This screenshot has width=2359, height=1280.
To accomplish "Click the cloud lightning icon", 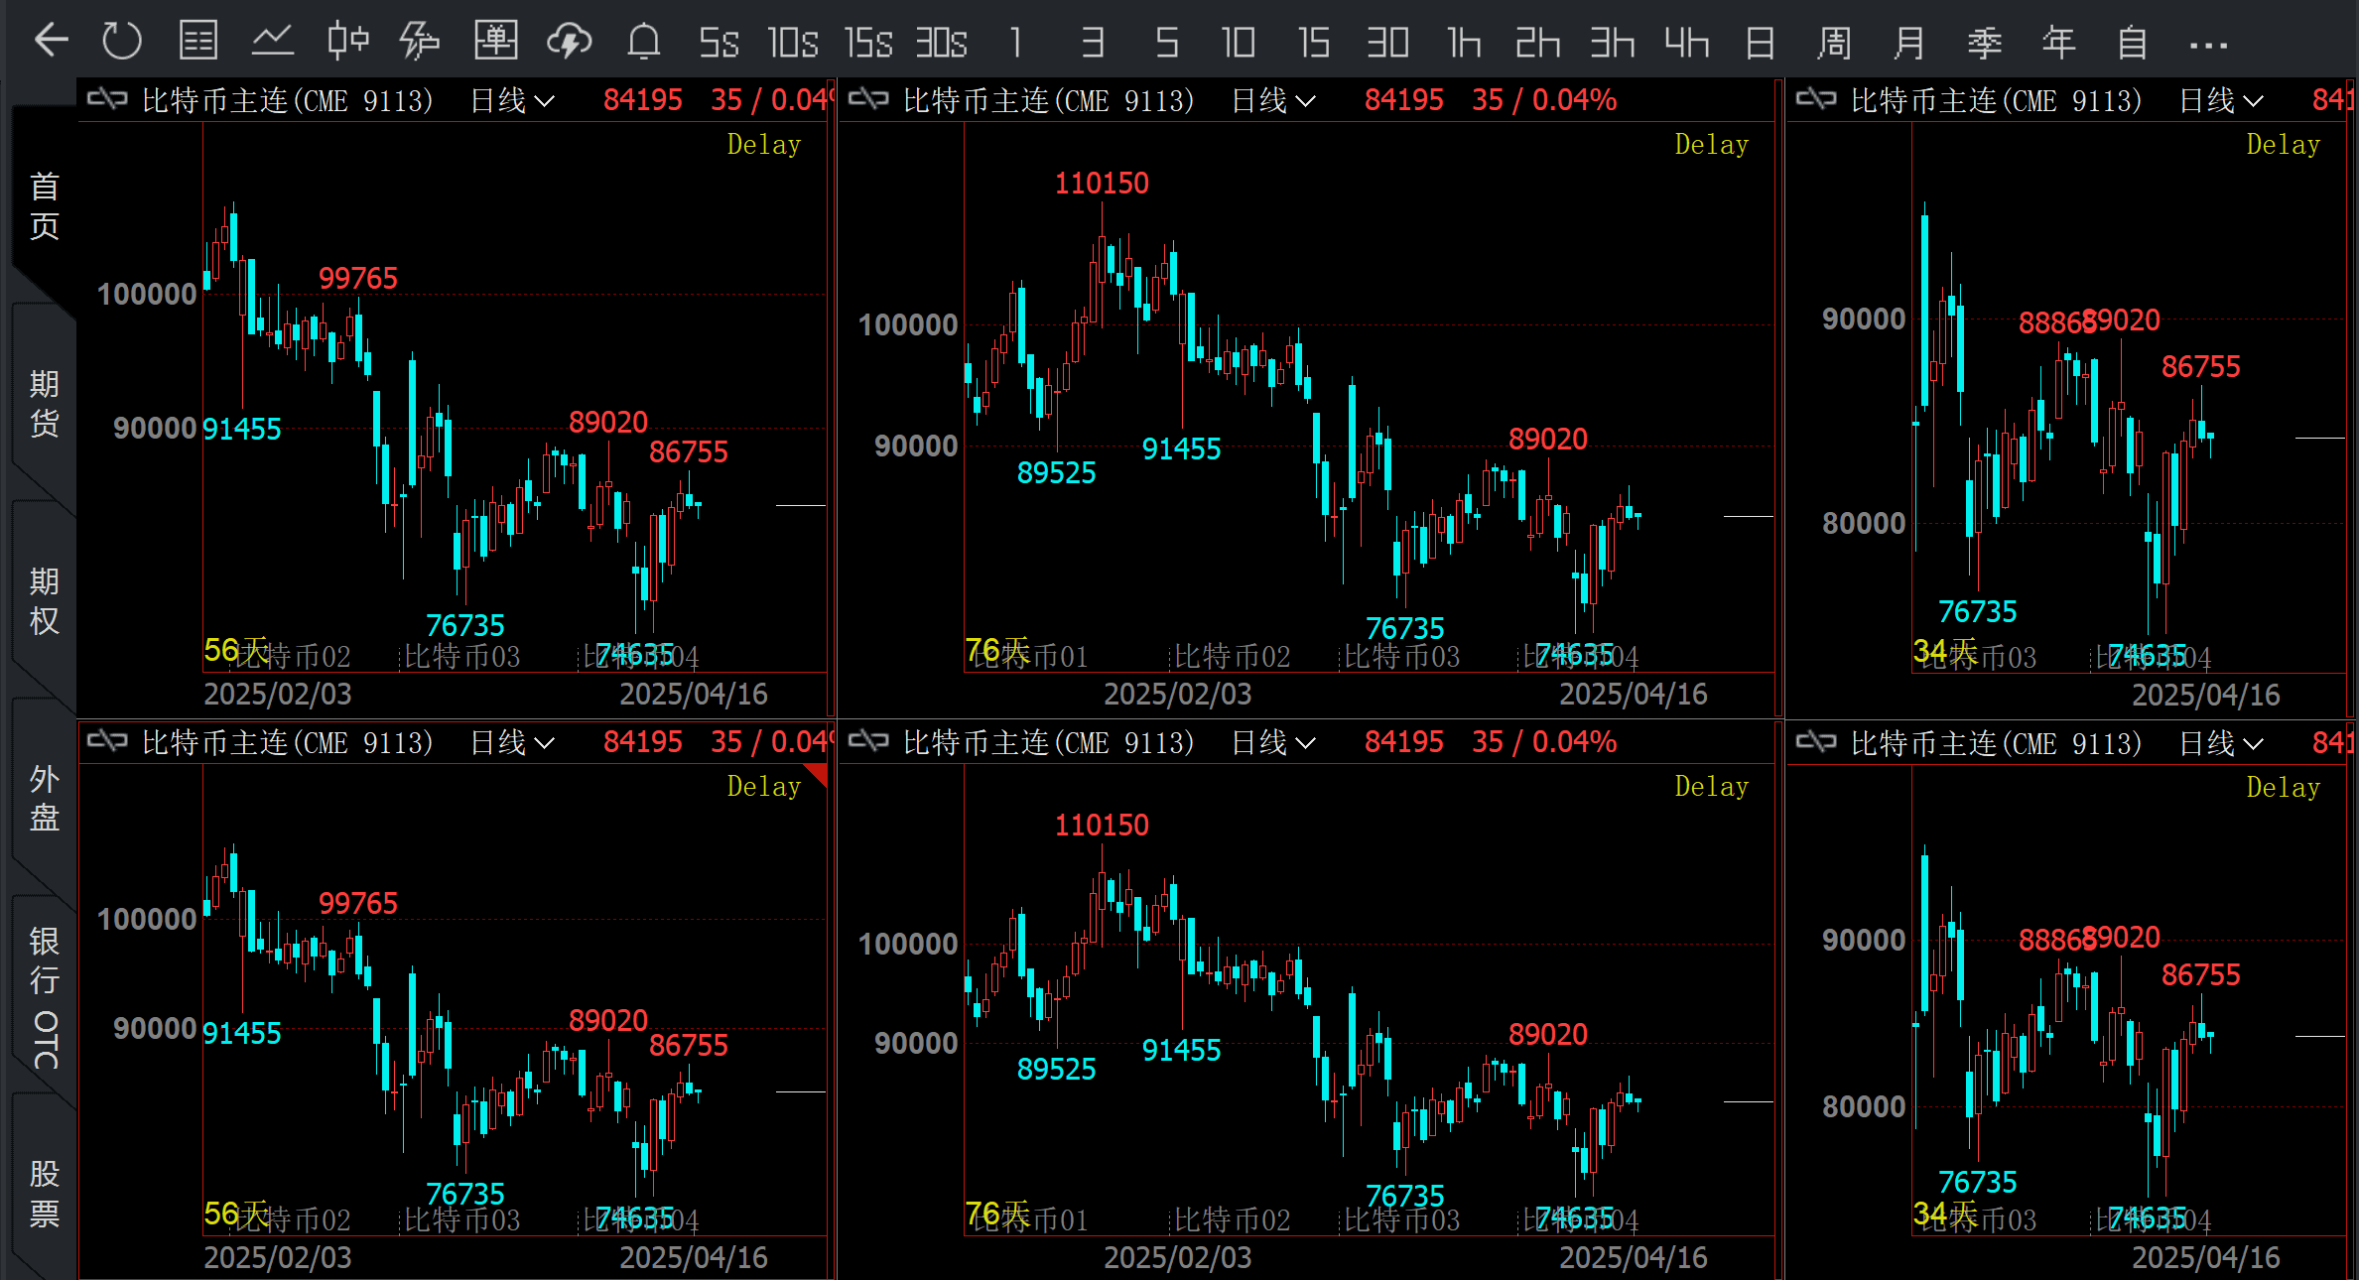I will (569, 42).
